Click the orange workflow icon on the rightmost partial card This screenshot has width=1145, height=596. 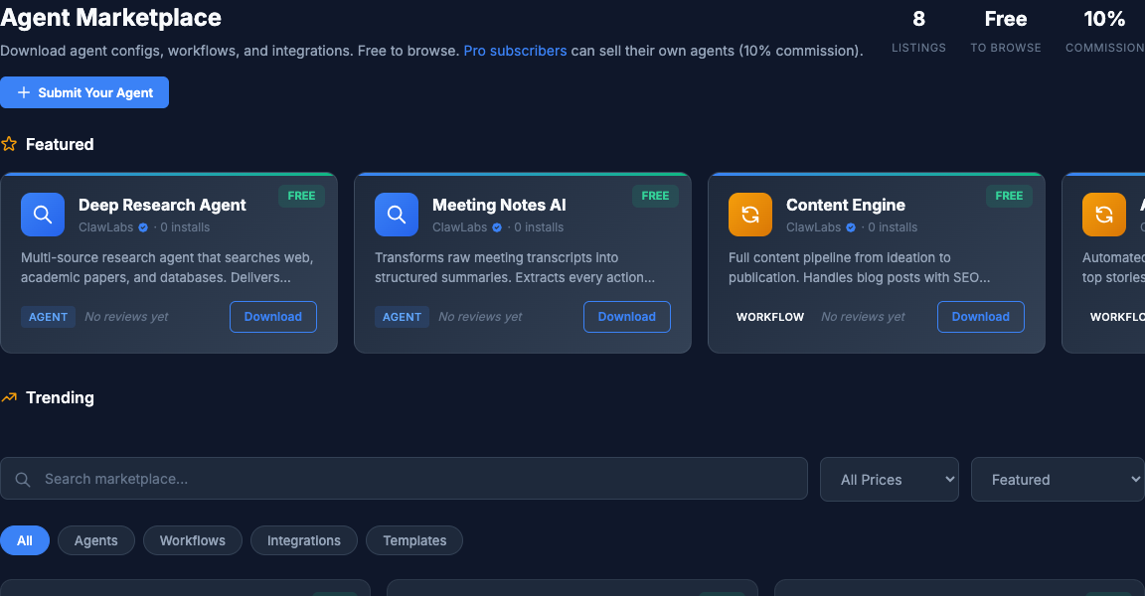[1103, 214]
